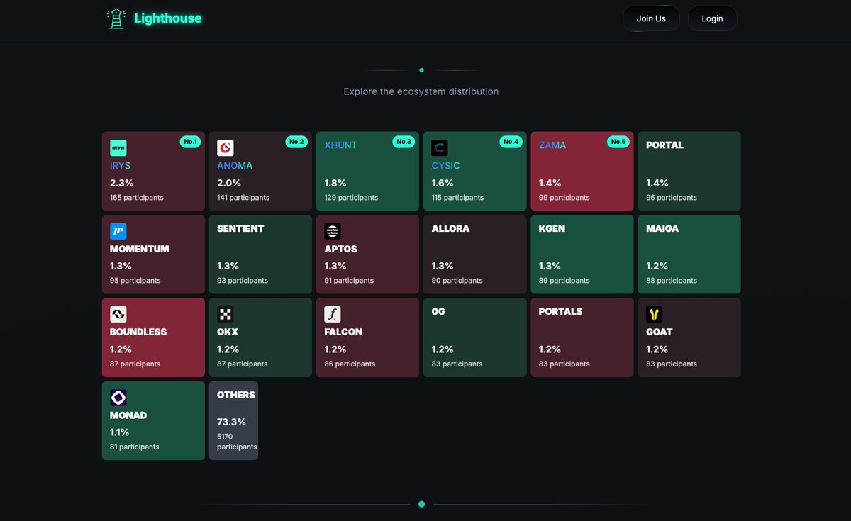Viewport: 851px width, 521px height.
Task: Click the APTOS card name
Action: (x=341, y=249)
